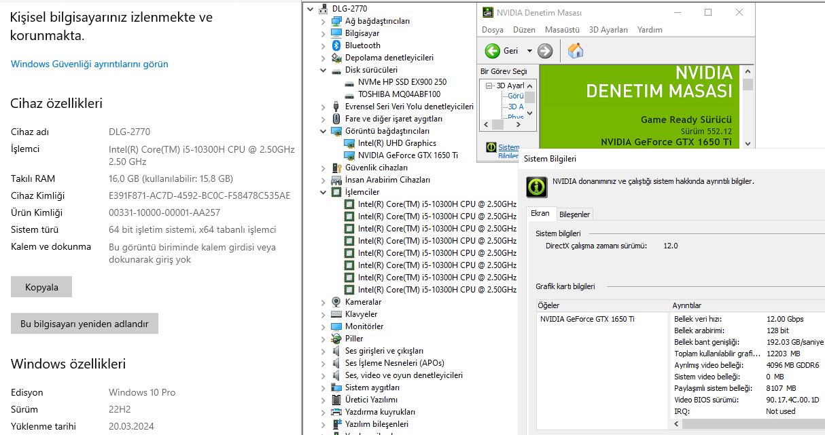Click the Windows 10 Pro edition value
The width and height of the screenshot is (825, 435).
pos(142,392)
